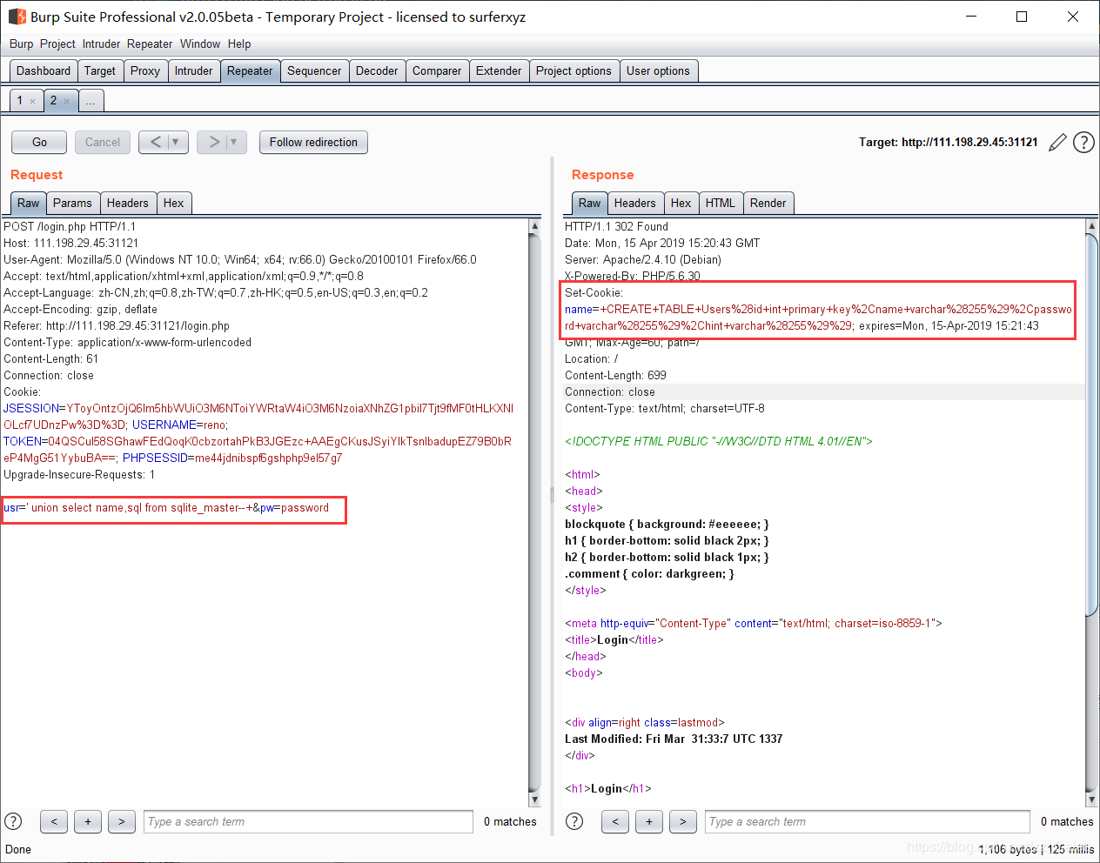The width and height of the screenshot is (1100, 863).
Task: Click request search term input field
Action: 308,821
